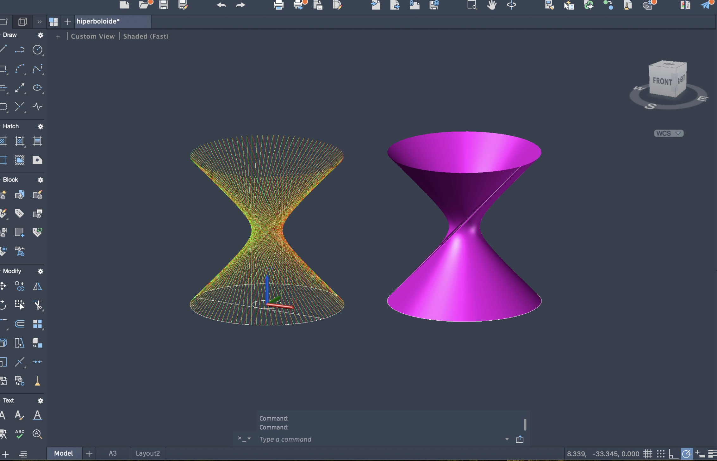The width and height of the screenshot is (717, 461).
Task: Click the Custom View label
Action: tap(93, 36)
